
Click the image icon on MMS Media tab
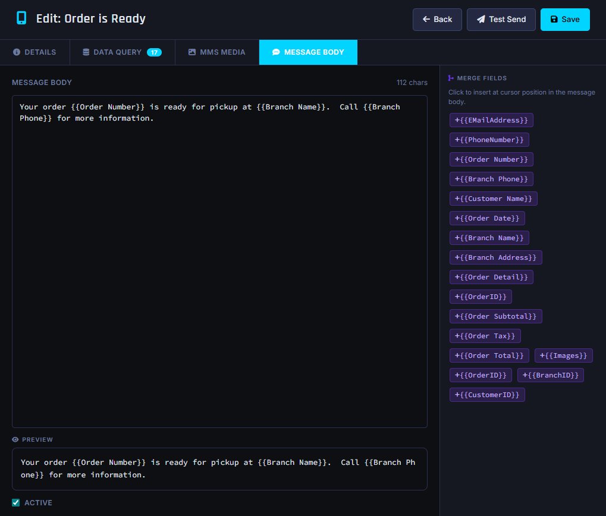pos(191,52)
